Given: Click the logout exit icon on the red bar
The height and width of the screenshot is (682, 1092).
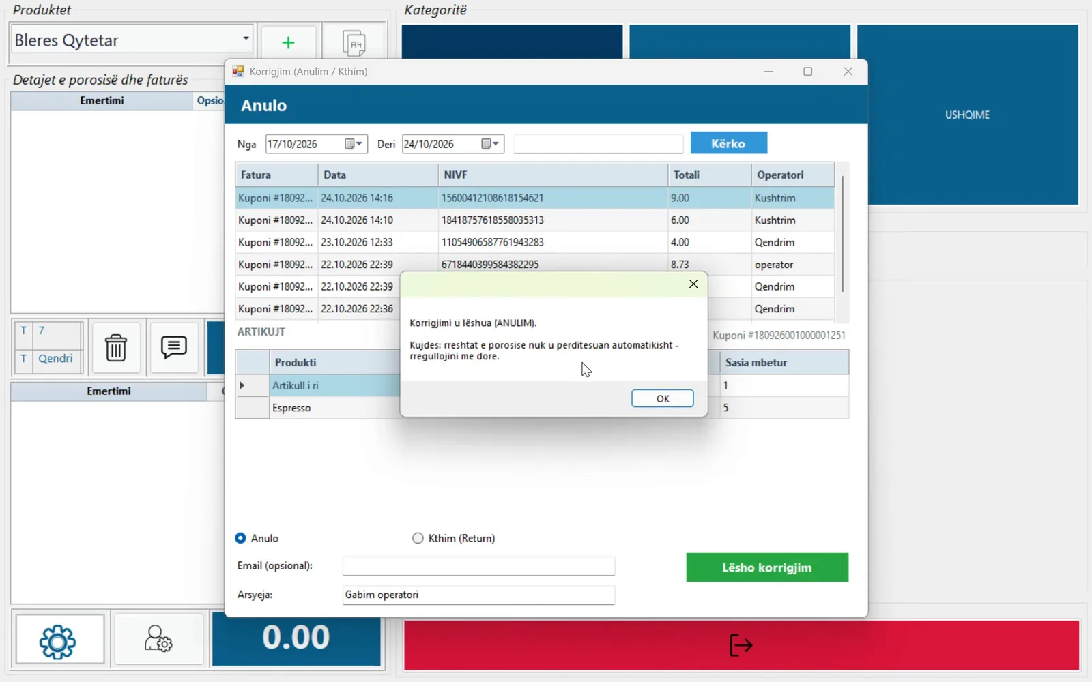Looking at the screenshot, I should (741, 644).
